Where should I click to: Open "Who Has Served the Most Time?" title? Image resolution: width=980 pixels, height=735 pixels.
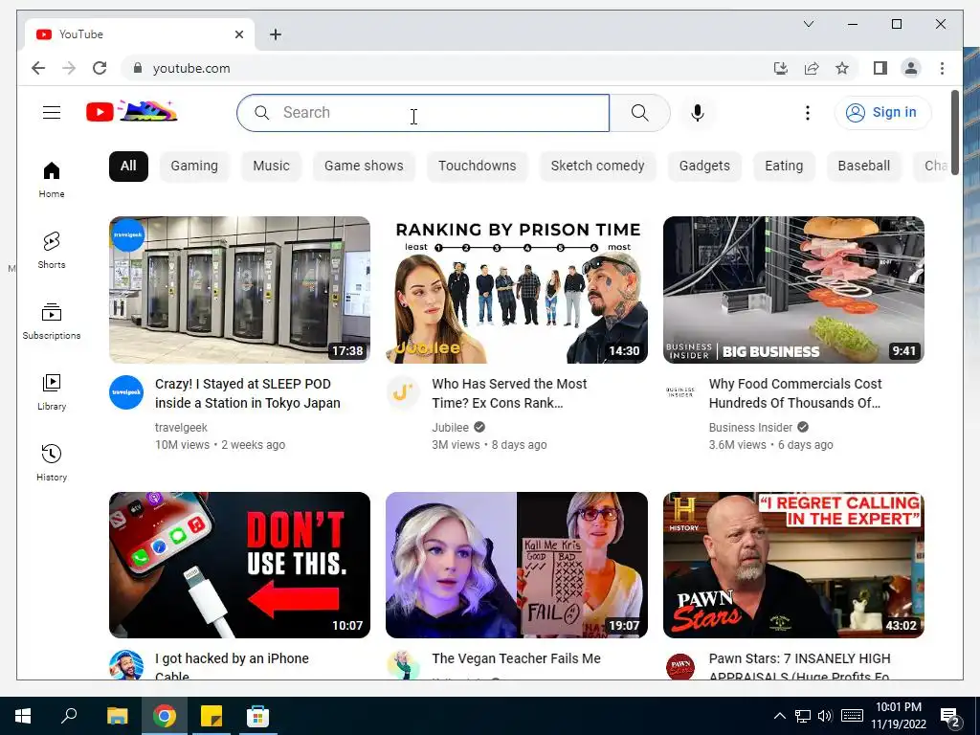pos(509,393)
